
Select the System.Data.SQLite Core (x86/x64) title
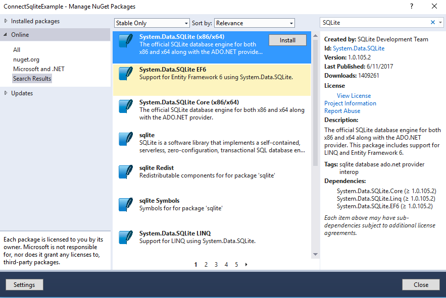[x=189, y=102]
